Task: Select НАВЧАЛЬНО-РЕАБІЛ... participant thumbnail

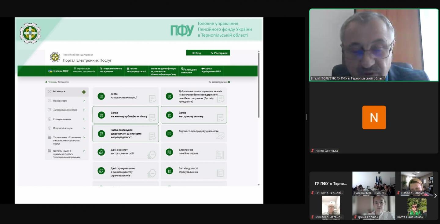Action: click(374, 183)
